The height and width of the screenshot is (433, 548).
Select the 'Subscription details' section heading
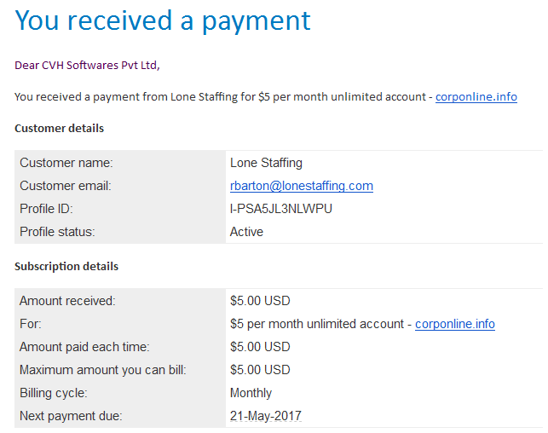pyautogui.click(x=66, y=267)
